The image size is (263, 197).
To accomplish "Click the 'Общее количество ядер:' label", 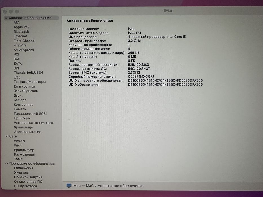I will tap(89, 49).
